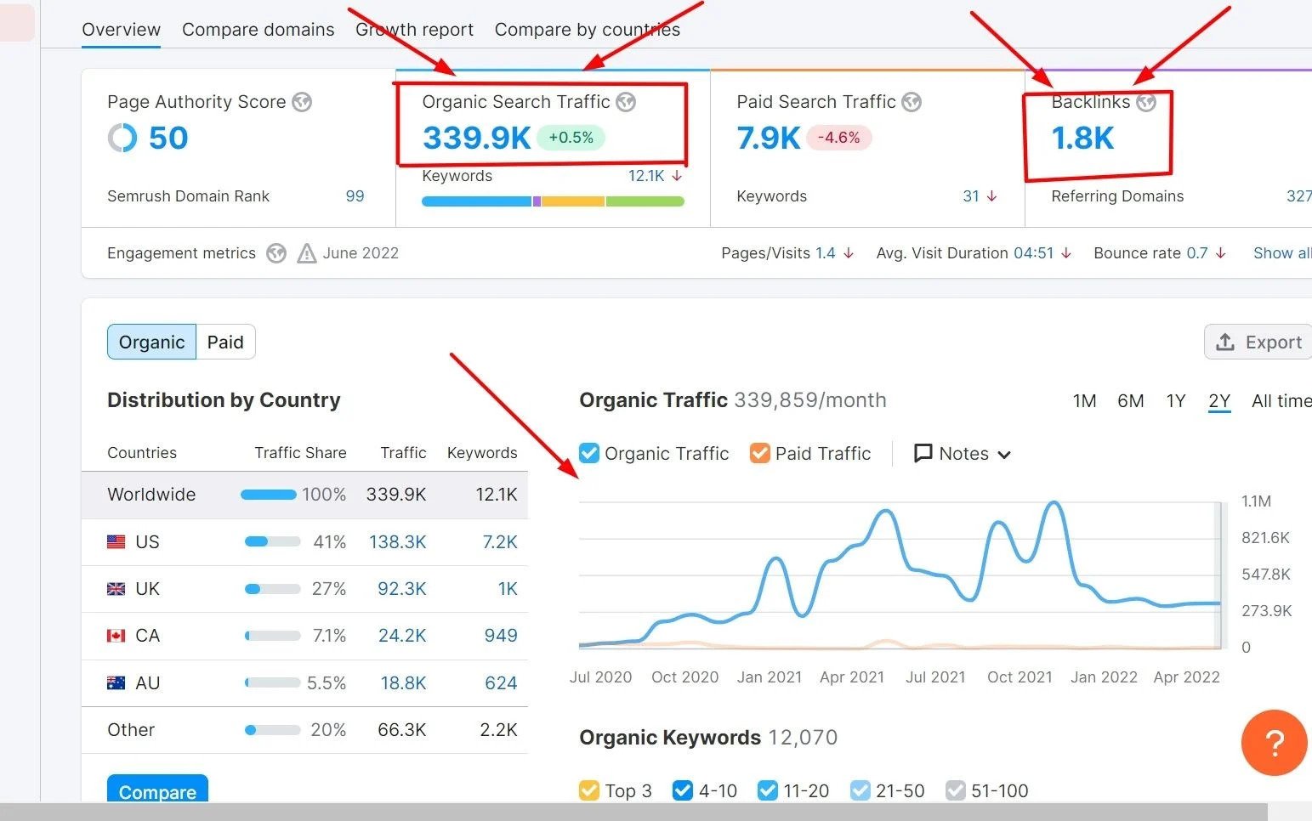Click globe icon beside Backlinks heading
This screenshot has height=821, width=1312.
point(1146,102)
